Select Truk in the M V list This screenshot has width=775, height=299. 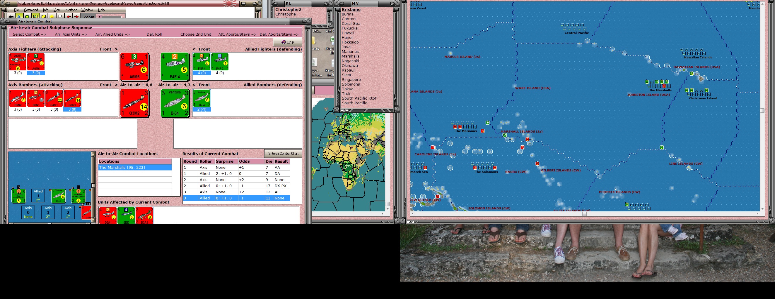(346, 93)
